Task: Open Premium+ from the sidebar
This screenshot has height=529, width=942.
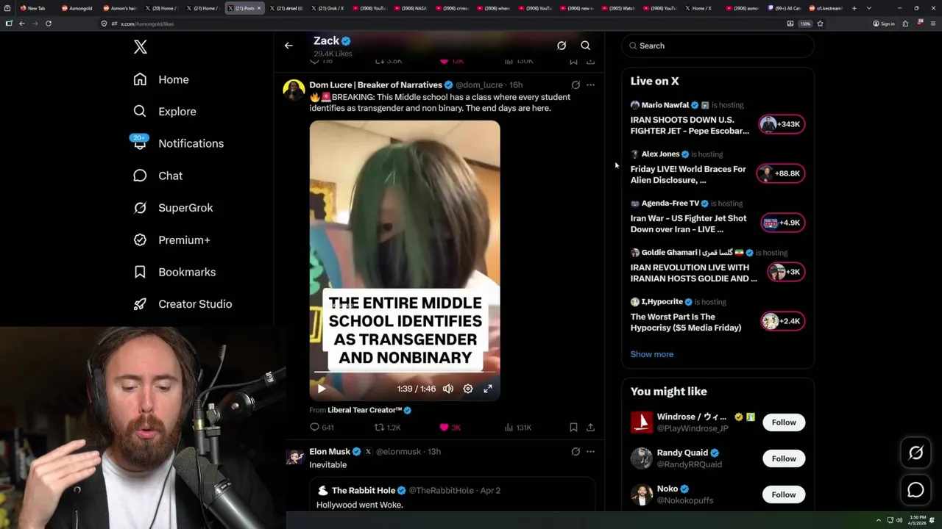Action: coord(171,240)
